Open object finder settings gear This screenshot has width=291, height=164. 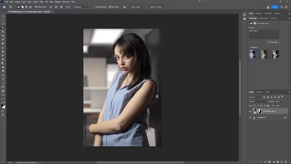click(61, 7)
